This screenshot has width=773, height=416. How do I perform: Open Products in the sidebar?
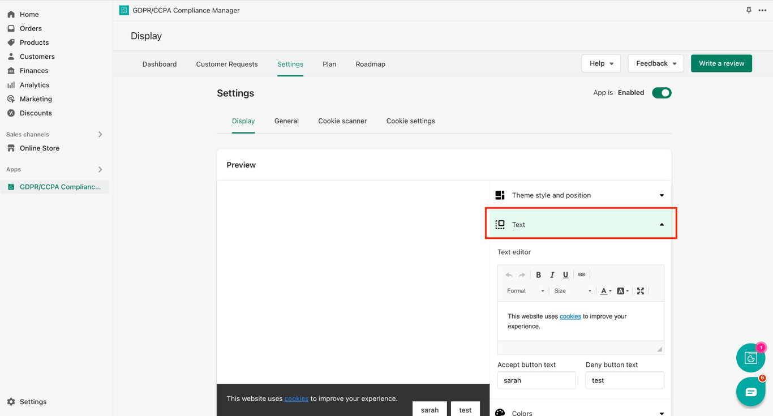click(34, 42)
